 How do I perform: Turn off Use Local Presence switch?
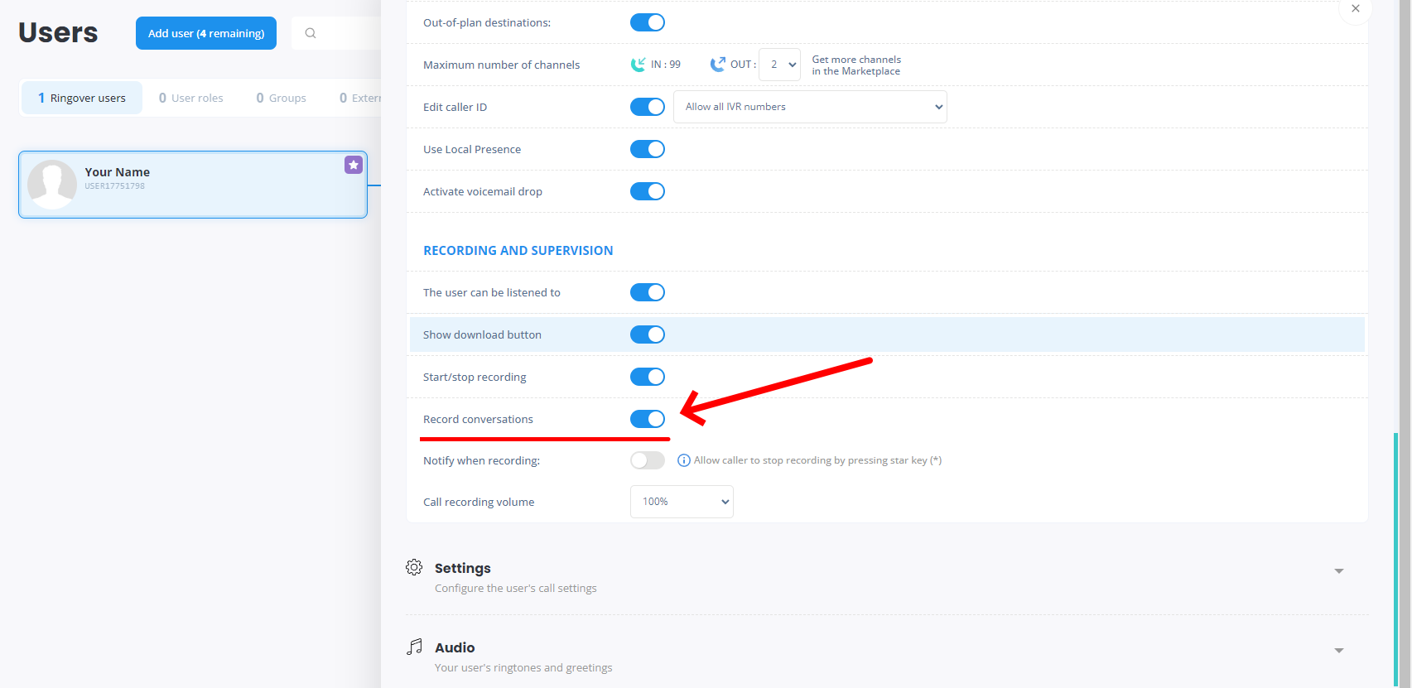coord(648,149)
